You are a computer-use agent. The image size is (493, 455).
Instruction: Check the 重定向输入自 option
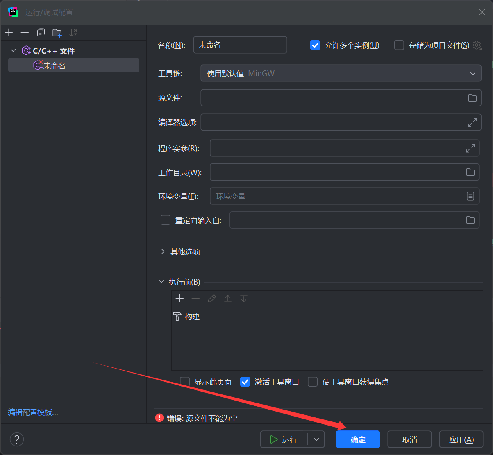click(166, 220)
